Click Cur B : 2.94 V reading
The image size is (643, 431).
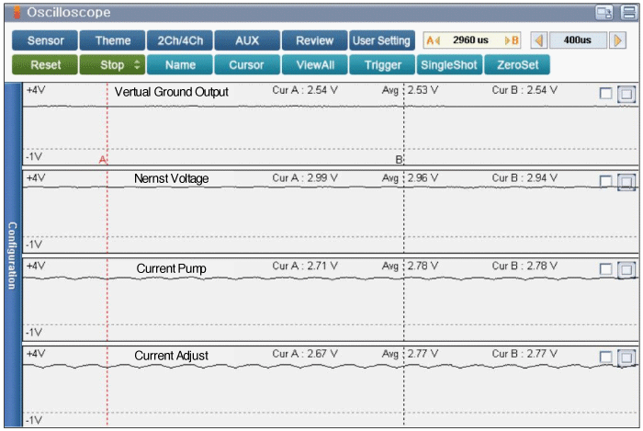pyautogui.click(x=525, y=178)
